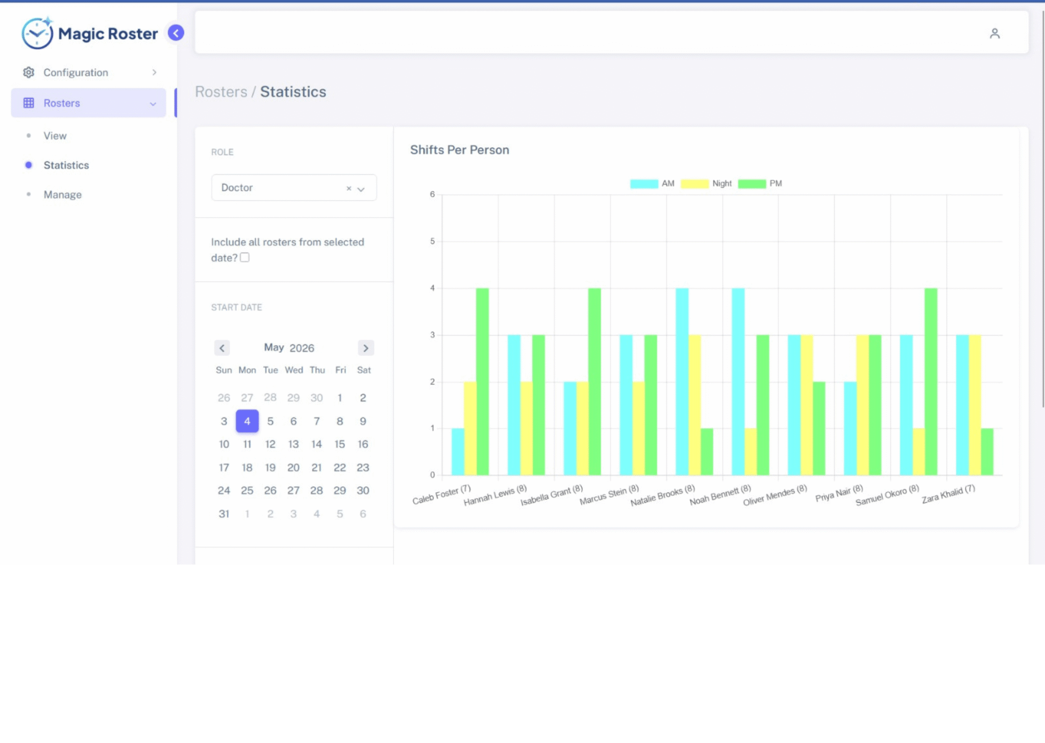Click the May month label
The width and height of the screenshot is (1045, 743).
(x=274, y=347)
